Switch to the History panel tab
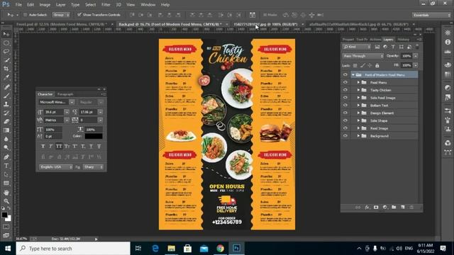The height and width of the screenshot is (255, 454). 404,40
